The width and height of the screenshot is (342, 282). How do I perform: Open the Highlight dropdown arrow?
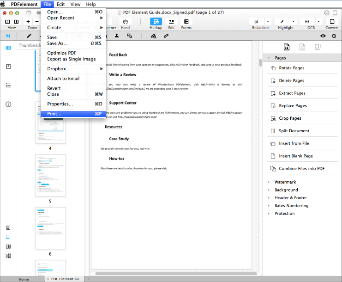[x=293, y=22]
